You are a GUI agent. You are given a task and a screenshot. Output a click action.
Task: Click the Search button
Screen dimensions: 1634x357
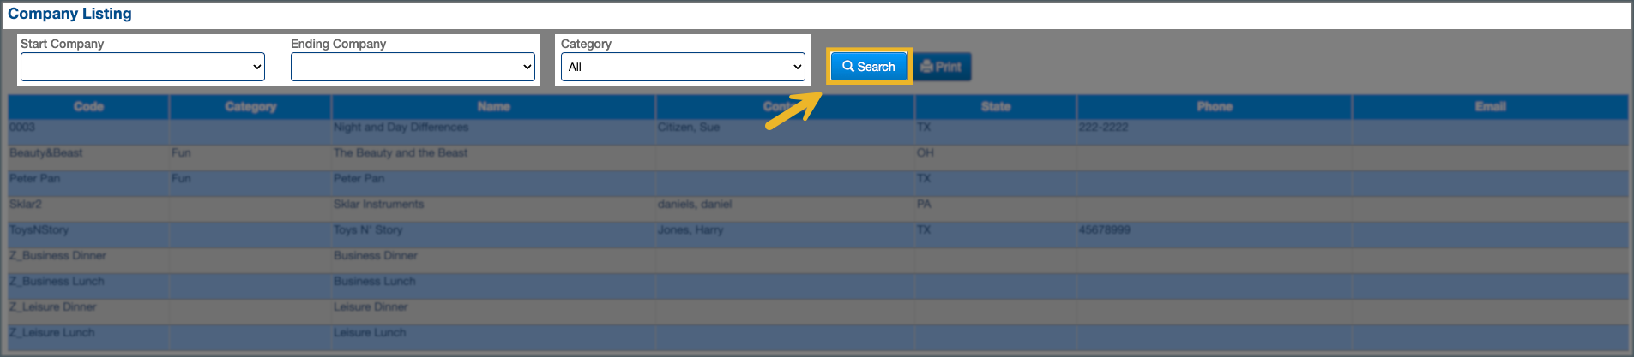[x=868, y=67]
